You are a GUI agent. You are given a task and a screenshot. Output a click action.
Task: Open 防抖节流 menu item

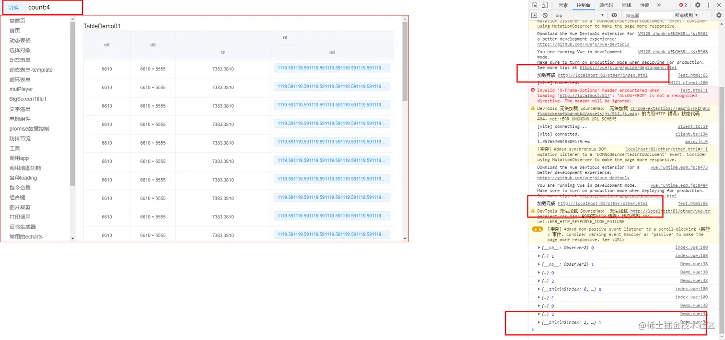coord(20,138)
